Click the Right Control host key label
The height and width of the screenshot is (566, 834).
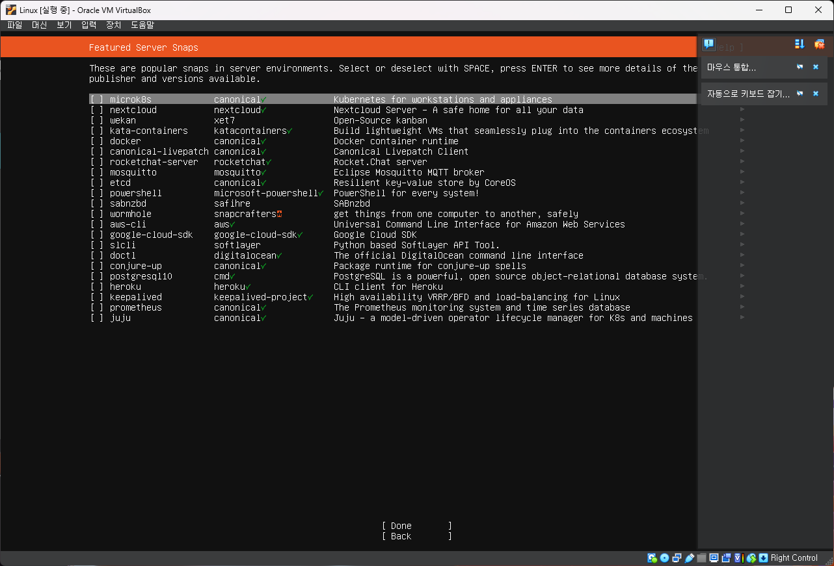click(x=794, y=558)
